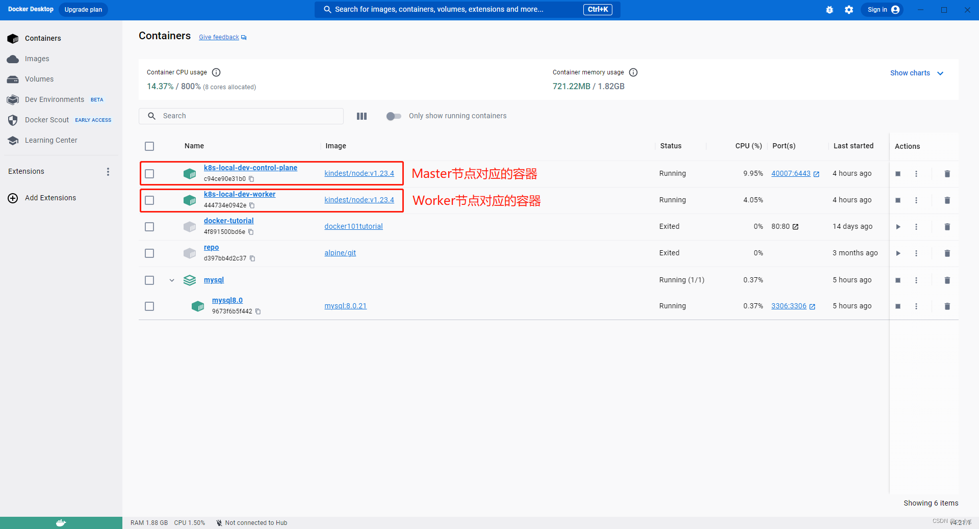979x529 pixels.
Task: Open the mysql:8.0.21 image link
Action: coord(345,306)
